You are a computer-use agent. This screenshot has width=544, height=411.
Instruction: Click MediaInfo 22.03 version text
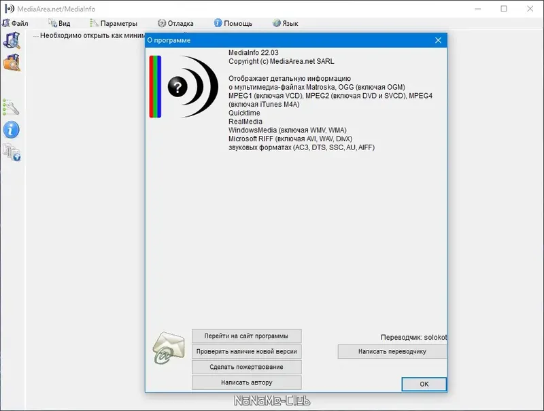pyautogui.click(x=253, y=53)
